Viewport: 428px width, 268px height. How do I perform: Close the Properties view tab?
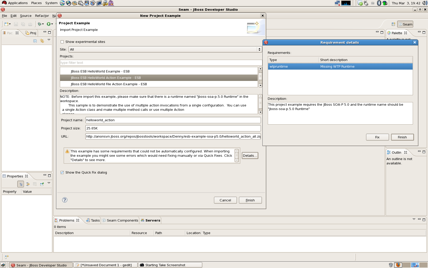coord(26,176)
